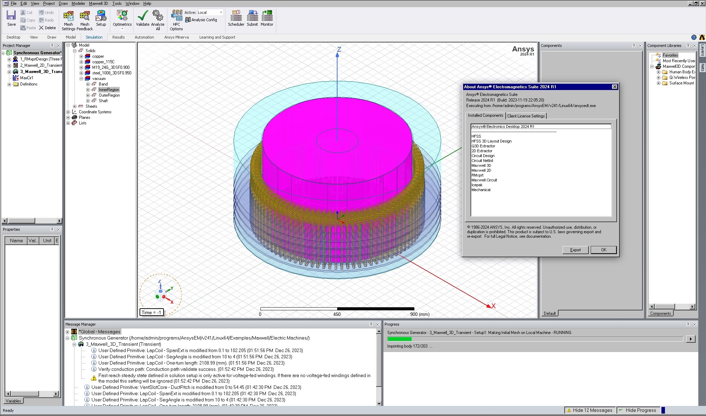
Task: Open the Active Local dropdown
Action: point(221,13)
